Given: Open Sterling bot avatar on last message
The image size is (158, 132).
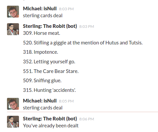Looking at the screenshot, I should coord(13,122).
